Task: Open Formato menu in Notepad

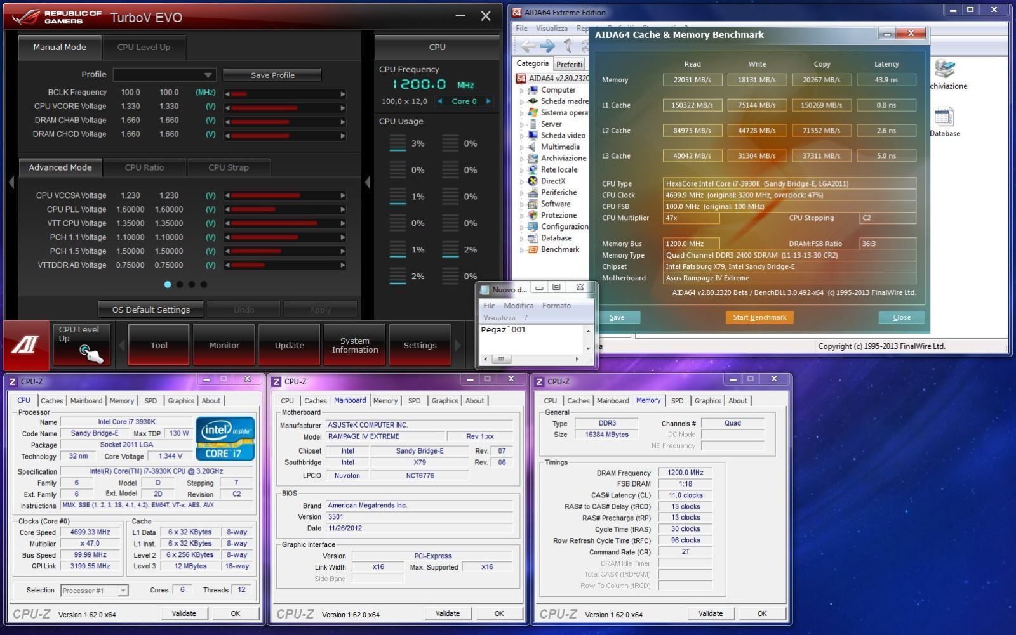Action: 557,306
